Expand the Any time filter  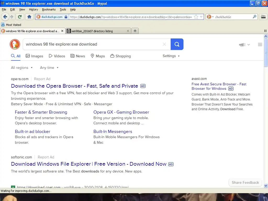49,68
